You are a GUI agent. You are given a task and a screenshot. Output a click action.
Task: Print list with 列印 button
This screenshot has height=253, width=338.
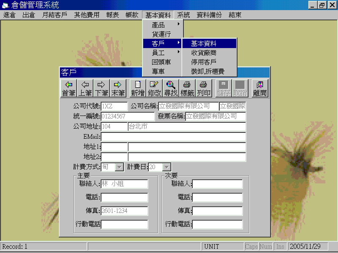click(204, 89)
